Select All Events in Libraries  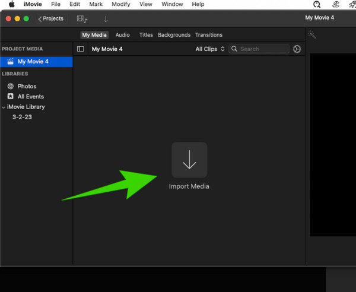31,97
